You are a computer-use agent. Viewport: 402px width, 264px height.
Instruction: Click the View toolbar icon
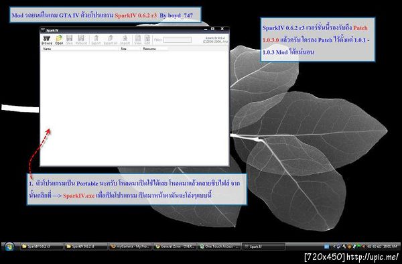pyautogui.click(x=138, y=40)
